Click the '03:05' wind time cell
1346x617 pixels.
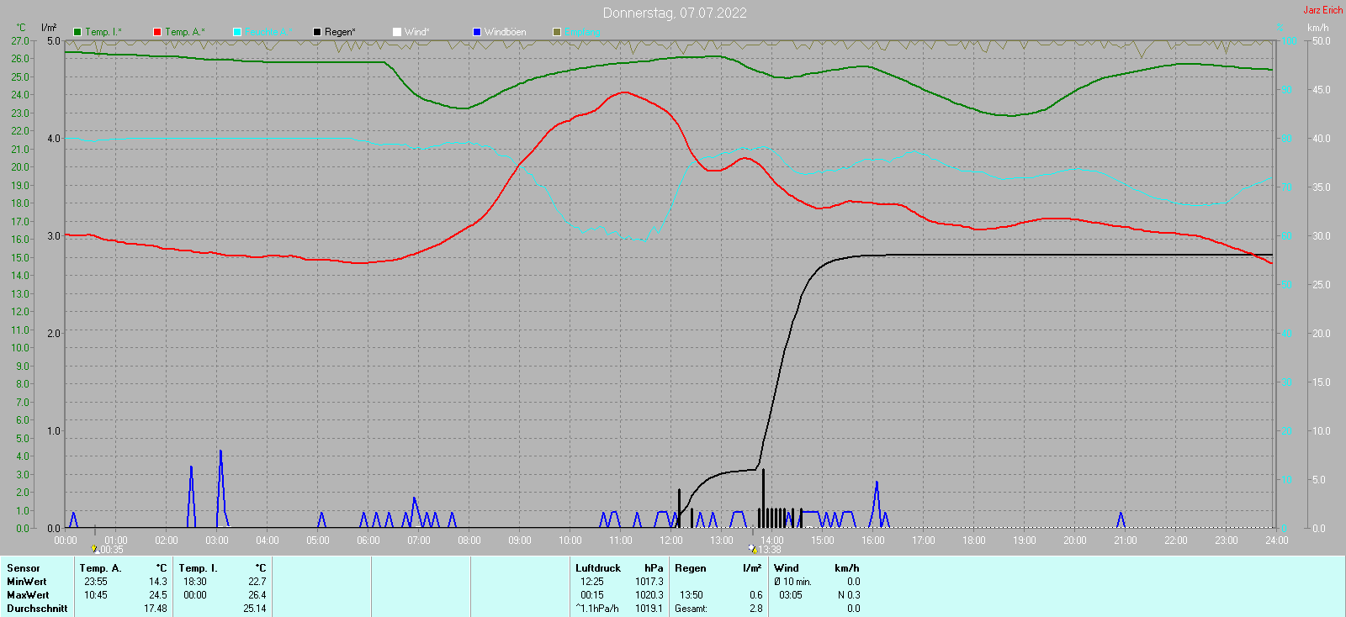791,595
